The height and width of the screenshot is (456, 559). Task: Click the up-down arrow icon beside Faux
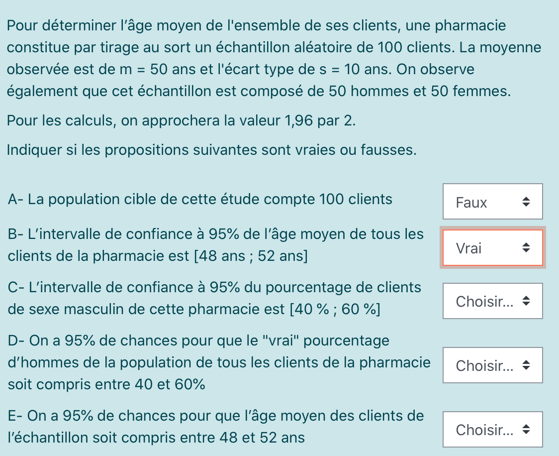tap(526, 202)
